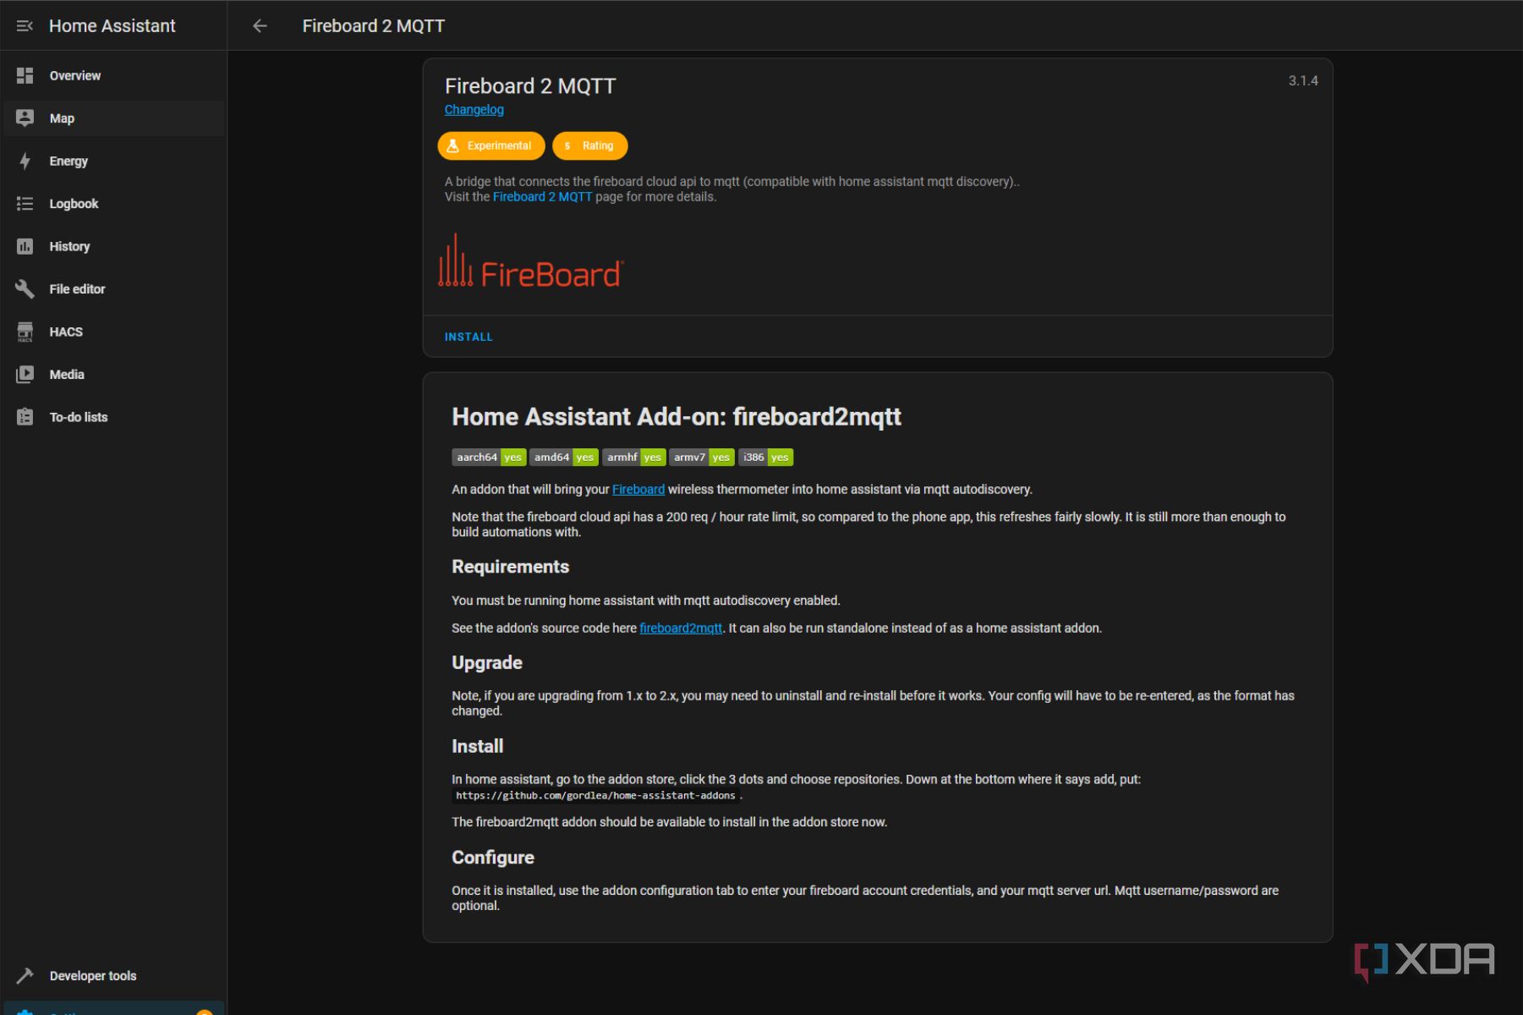Click the i386 yes architecture badge
The height and width of the screenshot is (1015, 1523).
coord(765,458)
